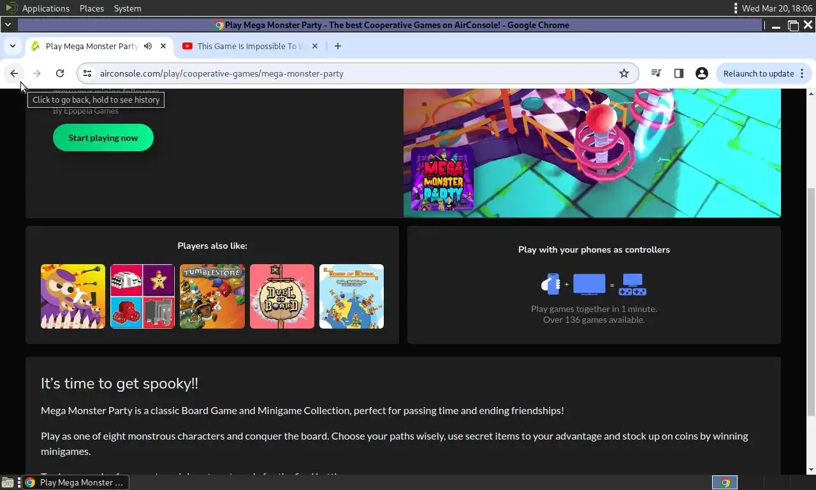Open the window menu arrow in title bar
This screenshot has width=816, height=490.
8,25
